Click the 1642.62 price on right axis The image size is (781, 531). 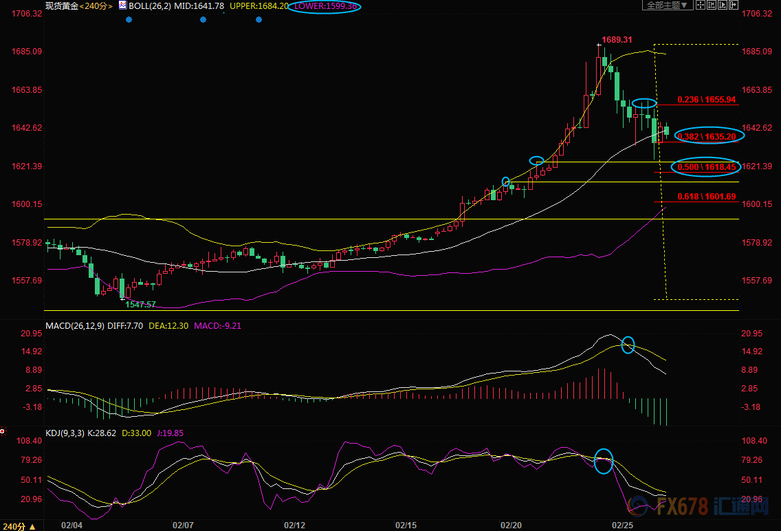pyautogui.click(x=756, y=128)
